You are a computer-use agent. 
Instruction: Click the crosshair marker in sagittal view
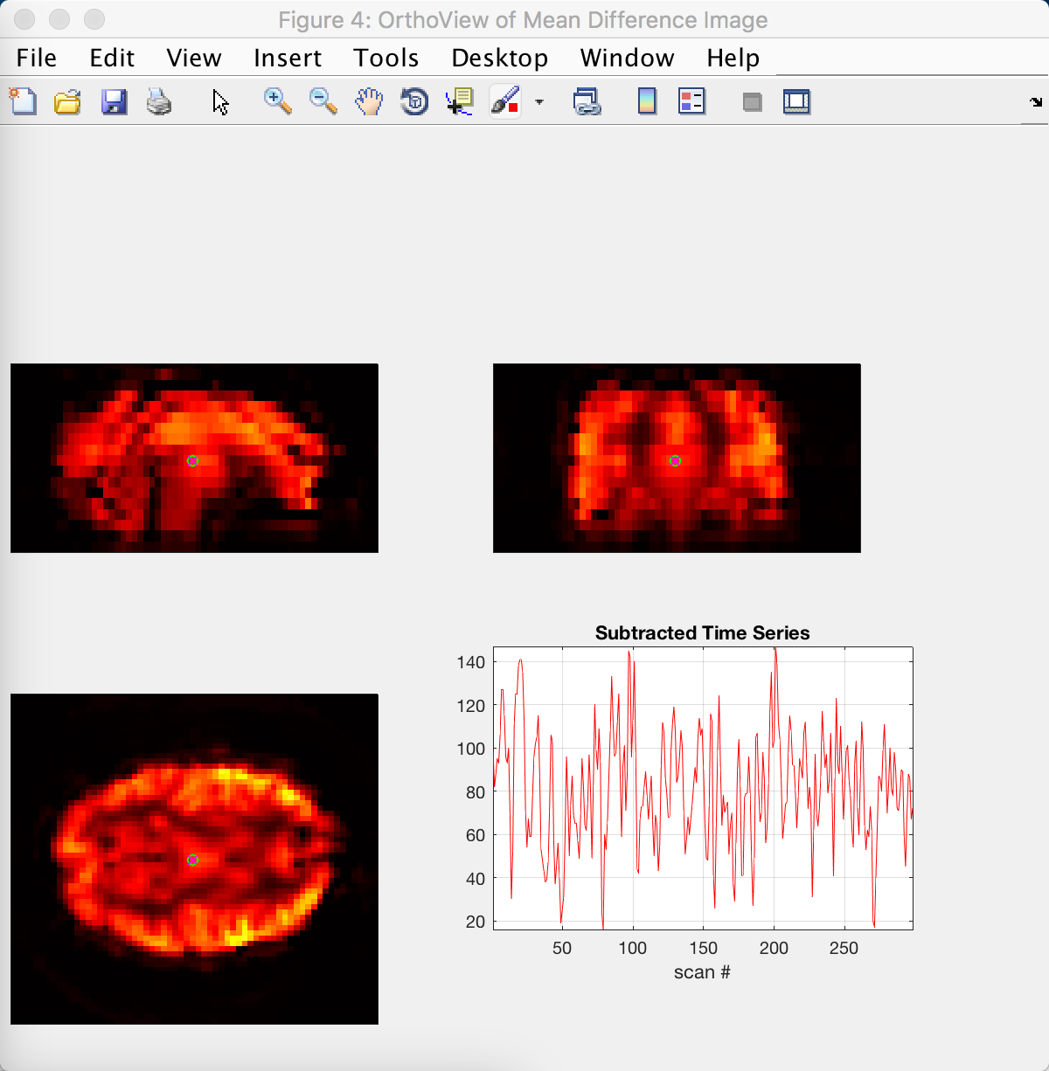(x=193, y=460)
